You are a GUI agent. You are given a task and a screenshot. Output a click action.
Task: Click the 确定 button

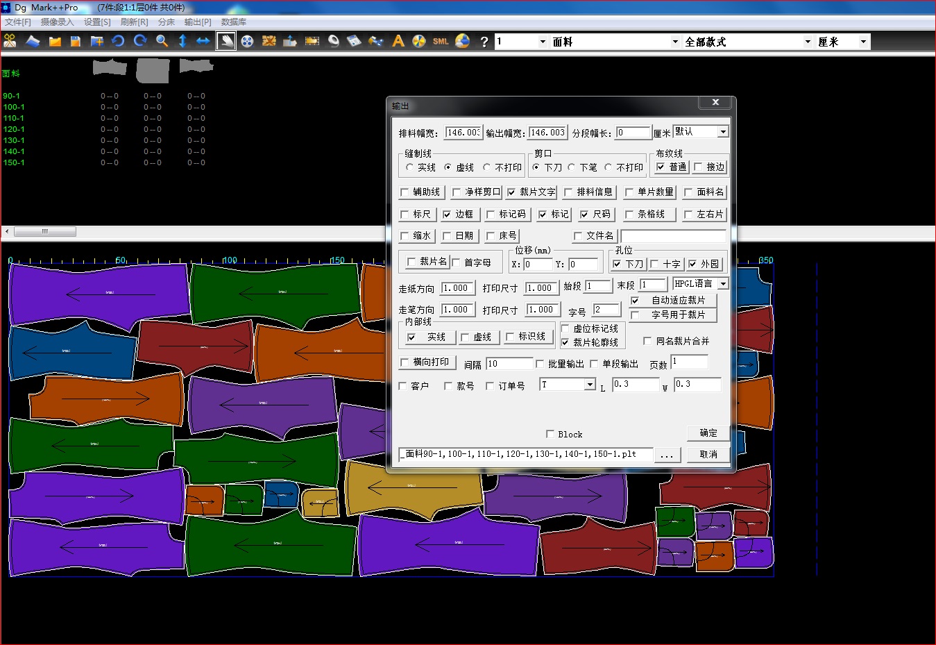pyautogui.click(x=708, y=433)
